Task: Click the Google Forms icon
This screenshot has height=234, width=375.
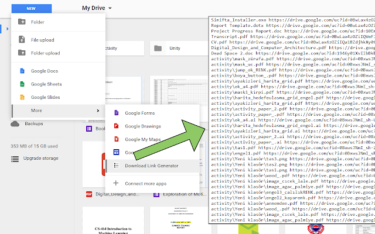Action: 116,113
